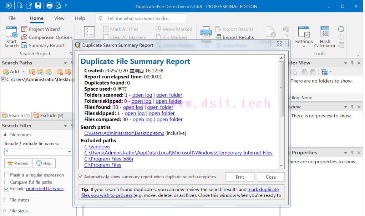
Task: Toggle Exclude protected file types checkbox
Action: 7,189
